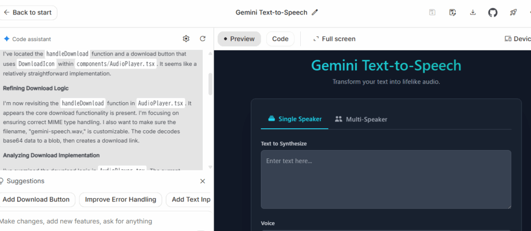Select the Single Speaker tab
This screenshot has height=231, width=531.
click(x=295, y=119)
